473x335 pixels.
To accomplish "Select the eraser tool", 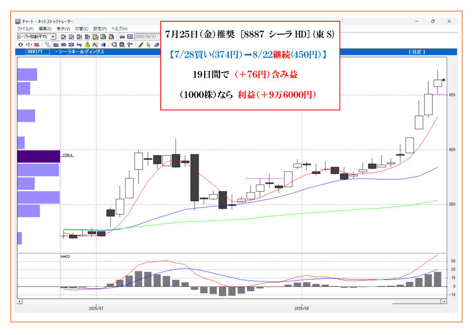I will (x=156, y=45).
